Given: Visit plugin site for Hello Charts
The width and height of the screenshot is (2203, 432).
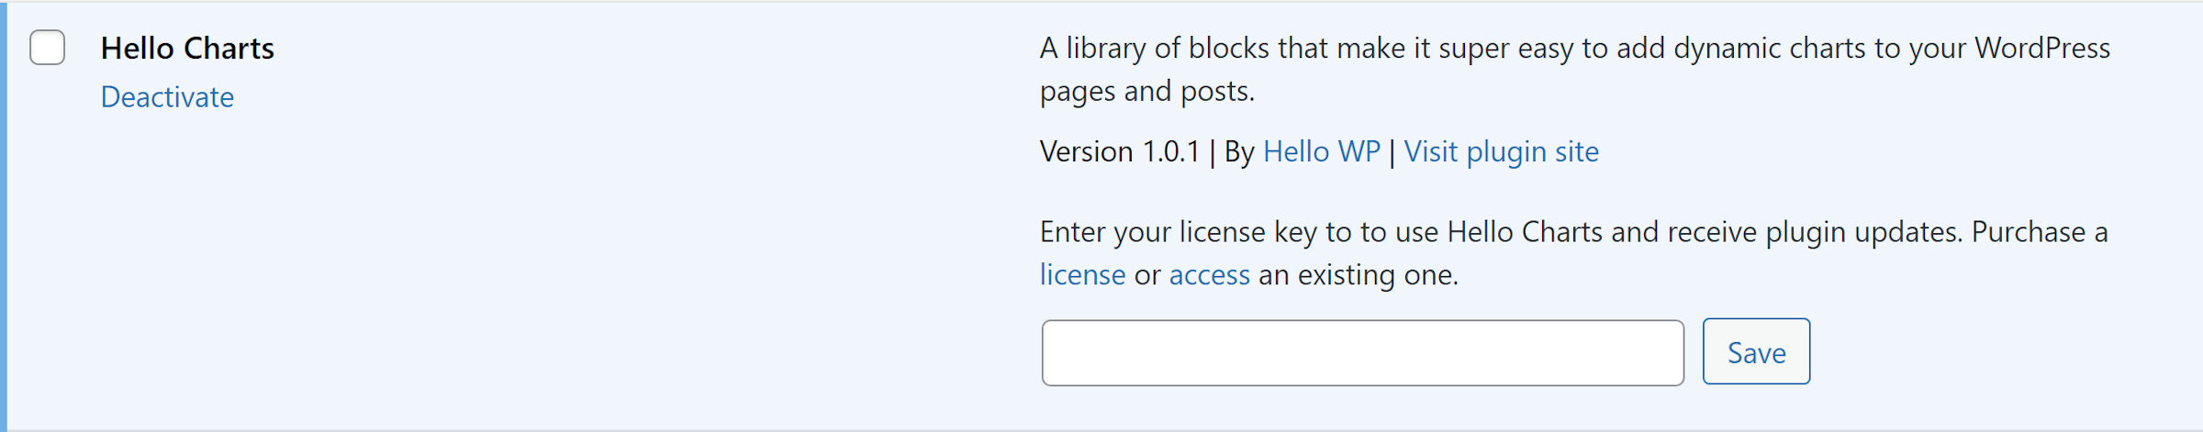Looking at the screenshot, I should 1501,151.
